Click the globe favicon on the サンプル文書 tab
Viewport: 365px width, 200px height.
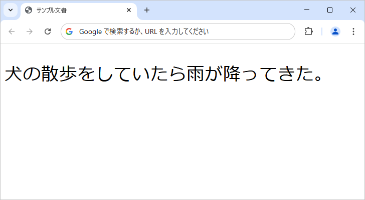[x=29, y=10]
